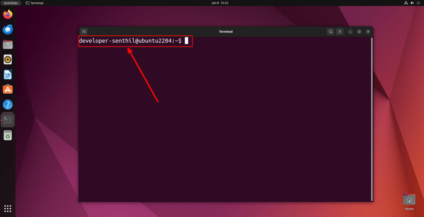Open the Trash from the dock
The width and height of the screenshot is (424, 217).
(8, 135)
